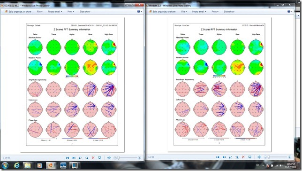The width and height of the screenshot is (302, 171).
Task: Zoom out minus button in Mindset window
Action: point(265,157)
